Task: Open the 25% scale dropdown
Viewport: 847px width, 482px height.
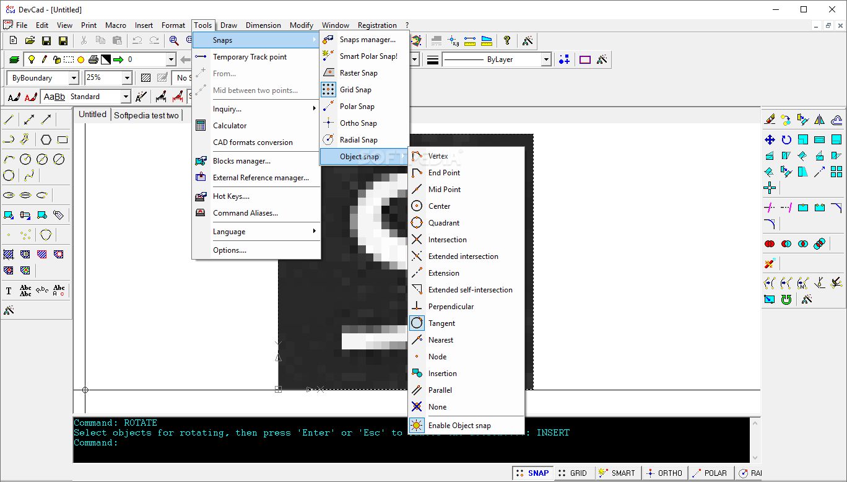Action: coord(127,78)
